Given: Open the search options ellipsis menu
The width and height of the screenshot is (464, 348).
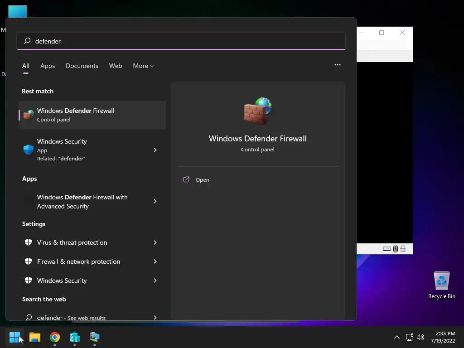Looking at the screenshot, I should point(337,65).
